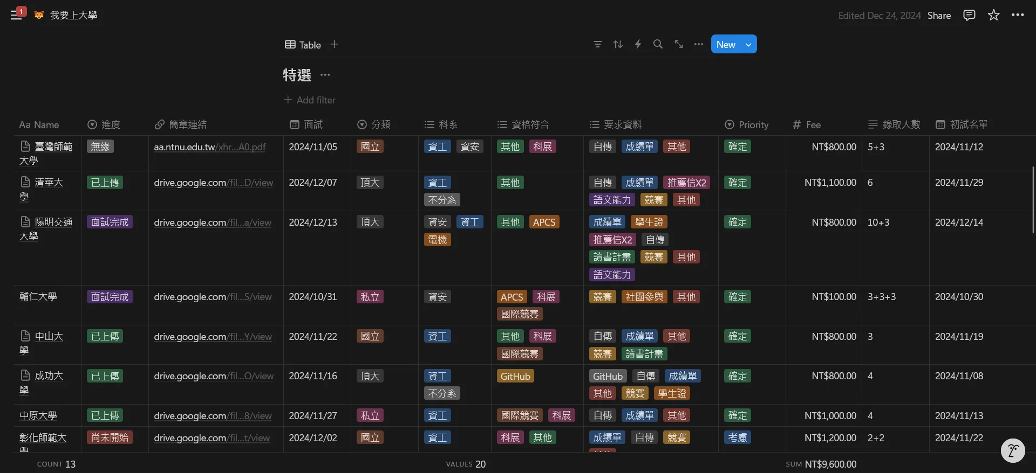Click the orange GitHub qualification tag

coord(515,376)
